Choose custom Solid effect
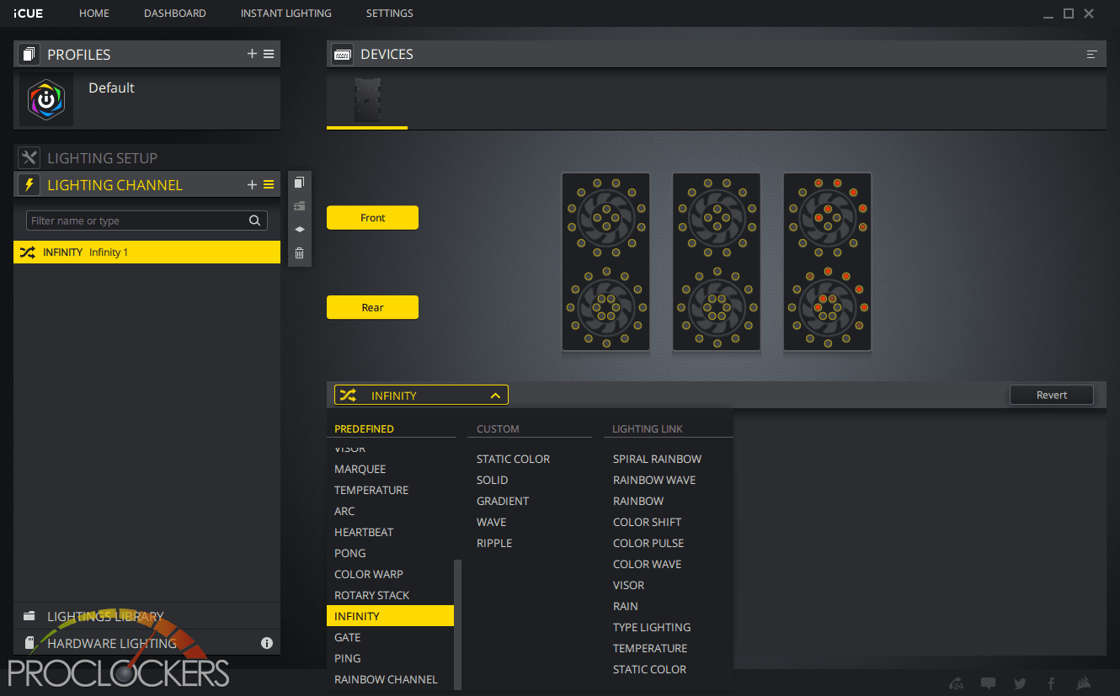 click(x=493, y=480)
